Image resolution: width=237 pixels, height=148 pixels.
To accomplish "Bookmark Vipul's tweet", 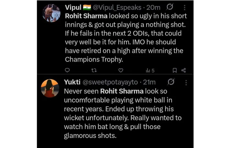I will 174,70.
